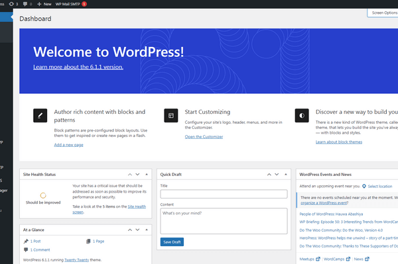Click the plus New icon in admin bar
398x264 pixels.
(x=39, y=4)
